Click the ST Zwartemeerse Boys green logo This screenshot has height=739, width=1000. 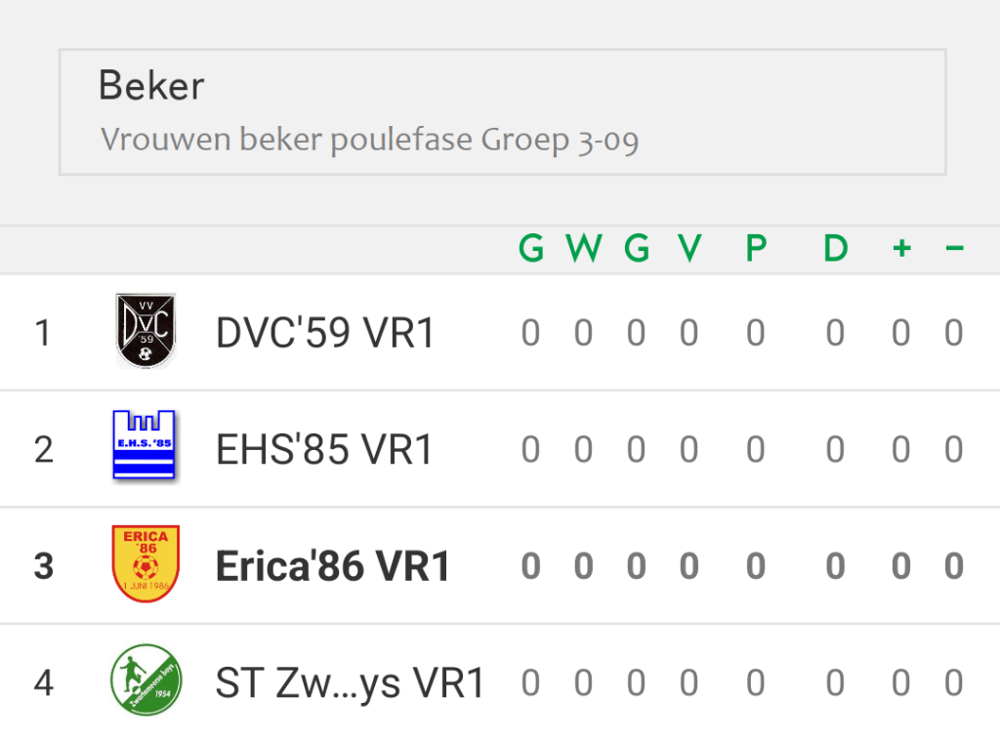pyautogui.click(x=146, y=679)
